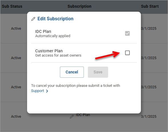Select the Customer Plan label text
This screenshot has height=132, width=168.
click(x=49, y=51)
